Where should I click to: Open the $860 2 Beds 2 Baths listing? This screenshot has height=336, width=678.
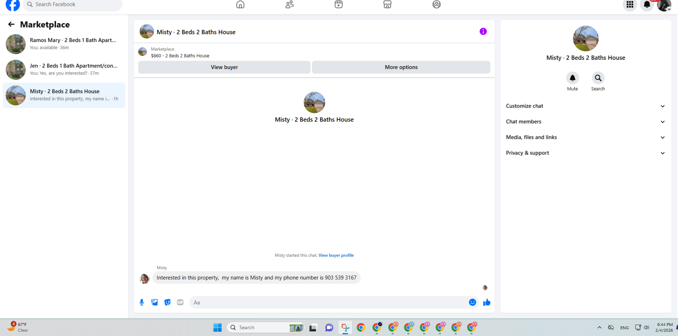(x=180, y=56)
